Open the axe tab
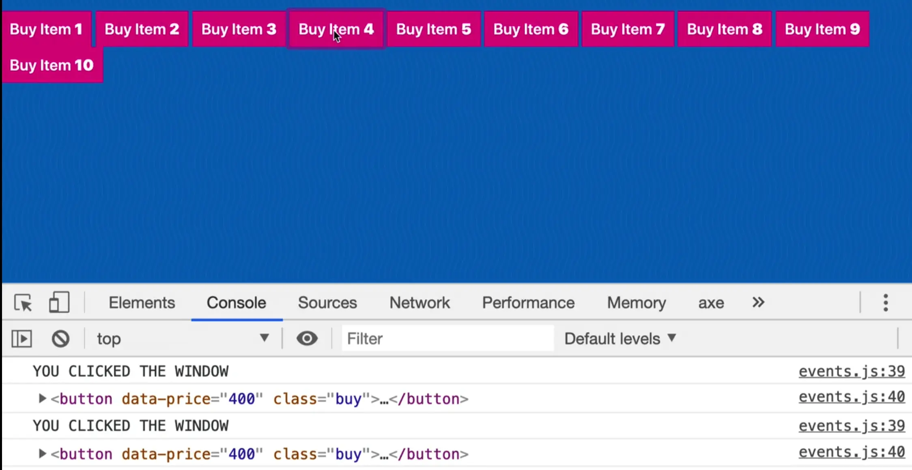 click(711, 303)
